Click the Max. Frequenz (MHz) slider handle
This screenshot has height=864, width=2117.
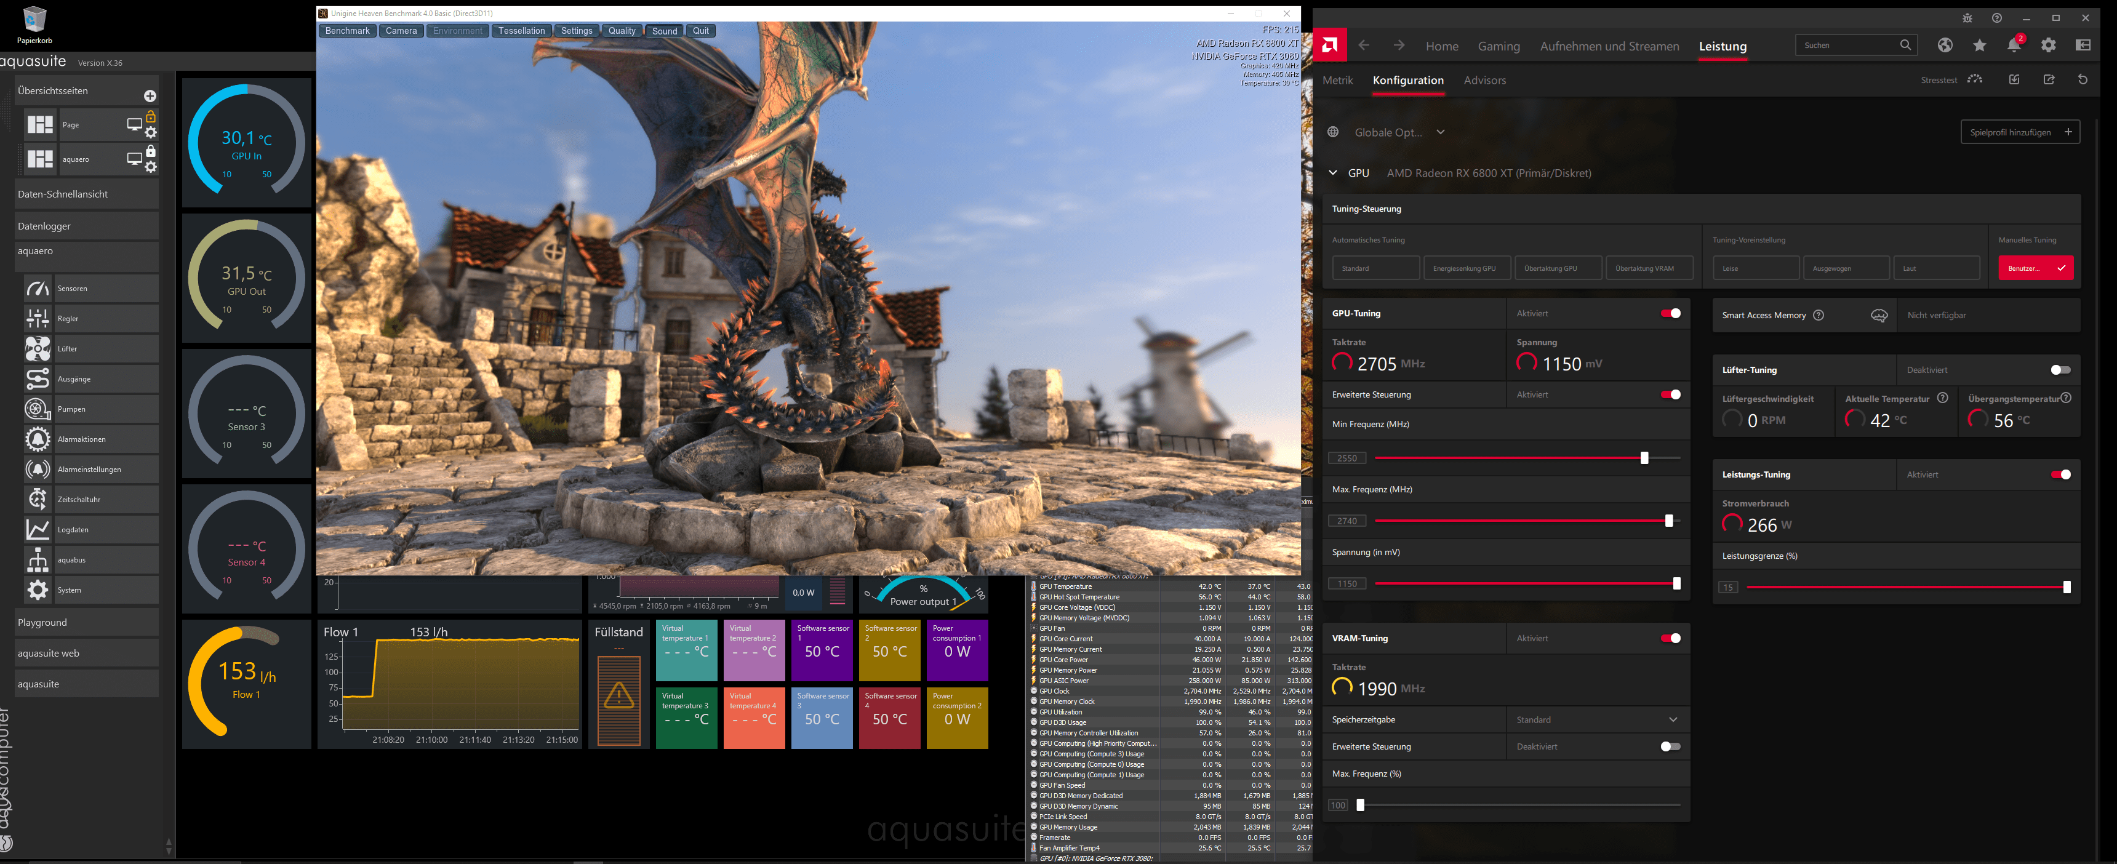[x=1668, y=521]
